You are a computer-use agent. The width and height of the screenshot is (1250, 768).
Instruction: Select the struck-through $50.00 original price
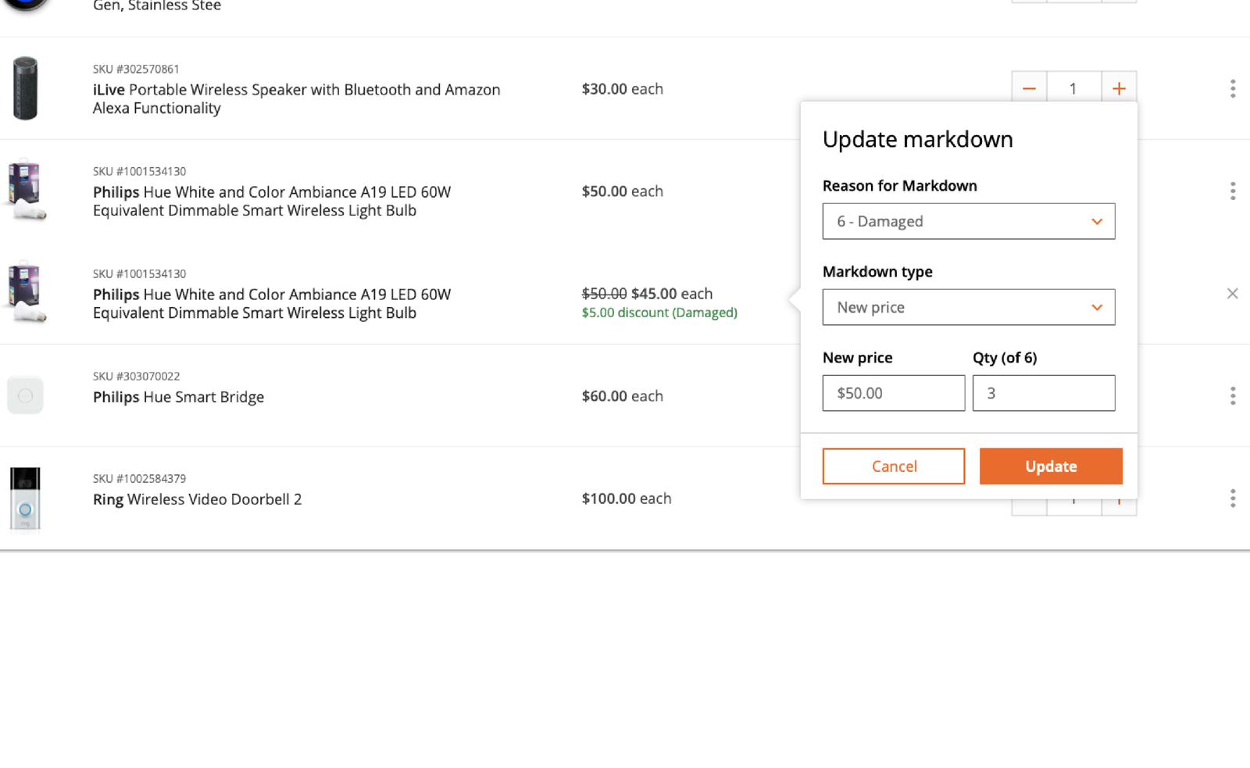click(604, 294)
